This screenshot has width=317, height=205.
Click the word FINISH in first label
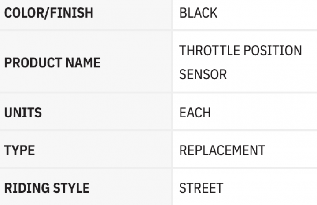(72, 13)
